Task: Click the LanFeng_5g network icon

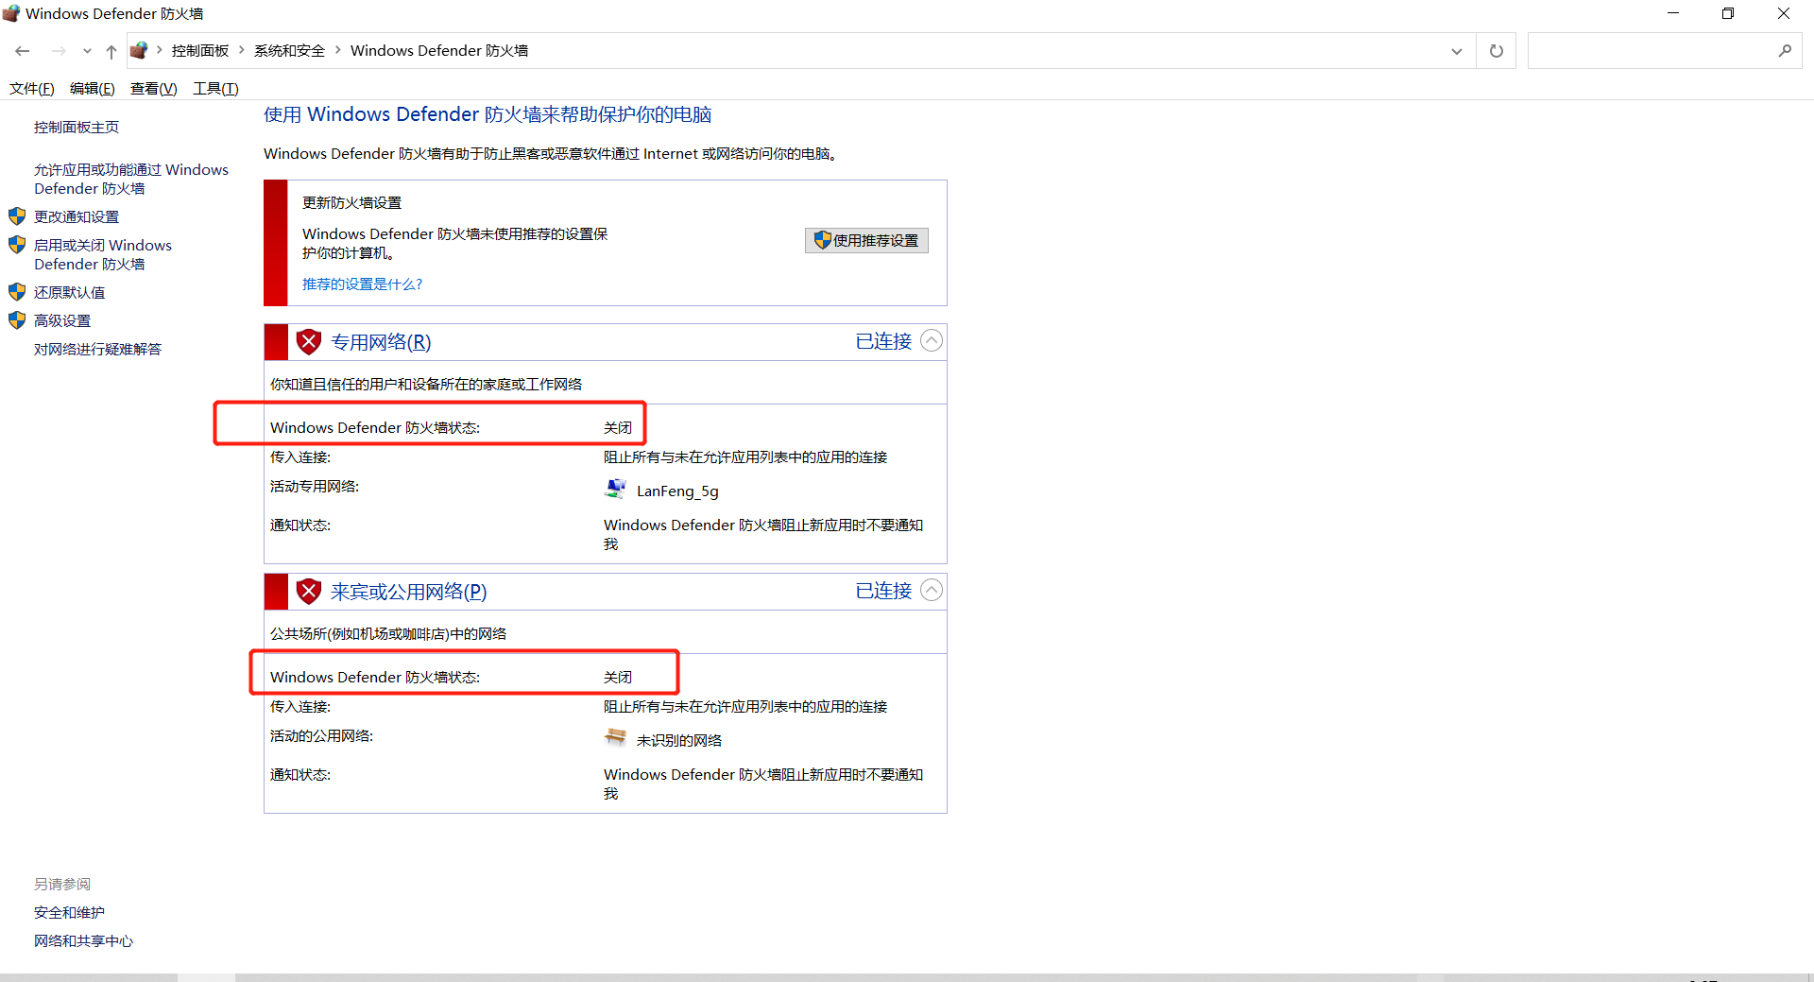Action: point(615,489)
